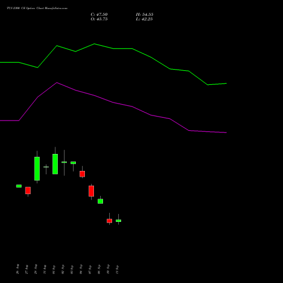Click the open value 'O: 45.75'

coord(99,19)
